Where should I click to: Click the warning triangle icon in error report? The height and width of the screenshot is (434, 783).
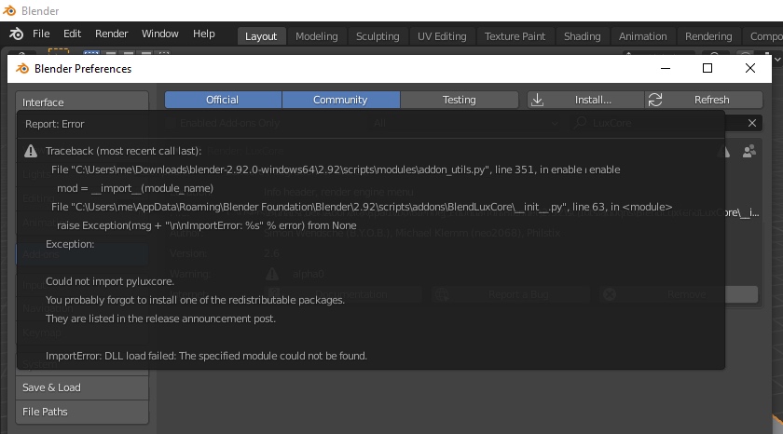[x=31, y=151]
